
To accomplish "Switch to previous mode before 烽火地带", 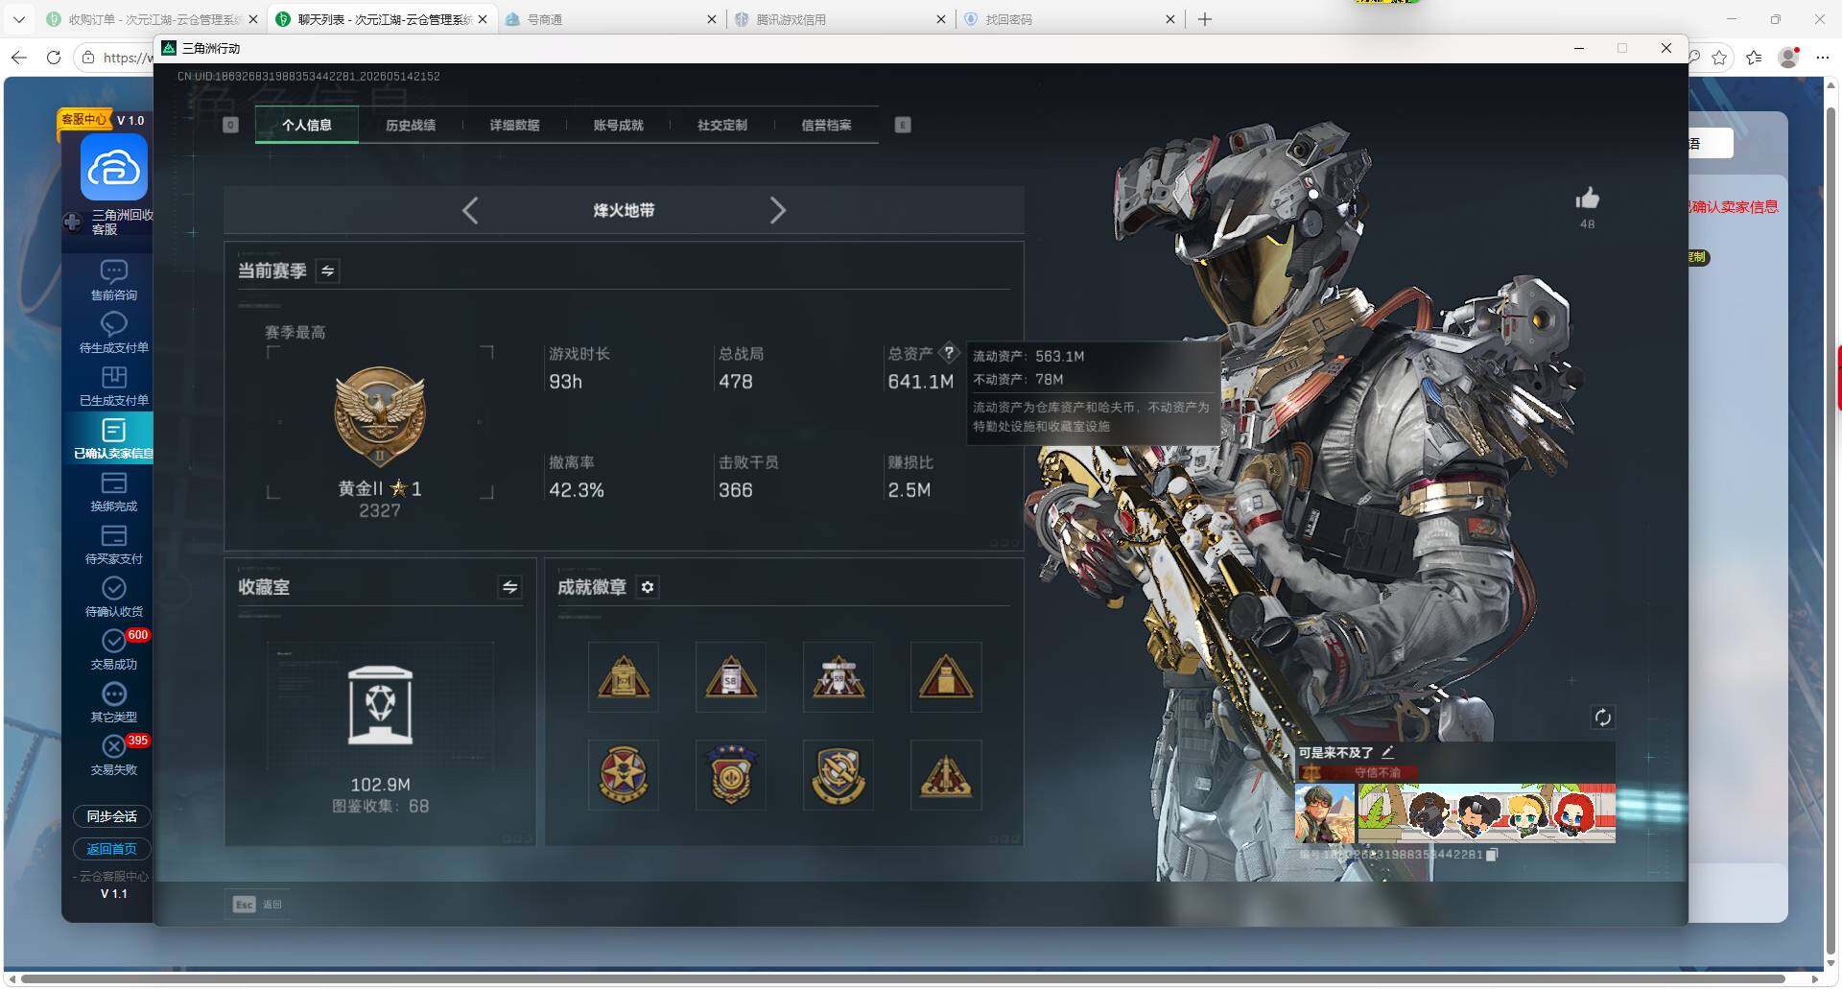I will 470,210.
